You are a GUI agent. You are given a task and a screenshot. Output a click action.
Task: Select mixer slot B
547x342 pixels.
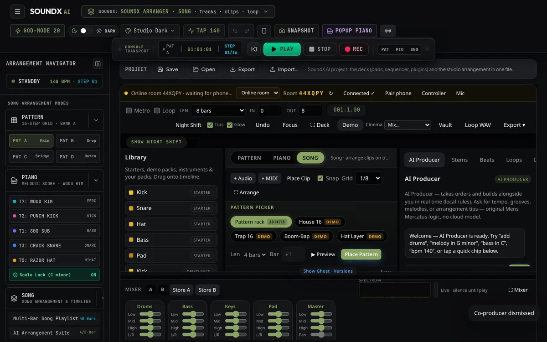[162, 290]
